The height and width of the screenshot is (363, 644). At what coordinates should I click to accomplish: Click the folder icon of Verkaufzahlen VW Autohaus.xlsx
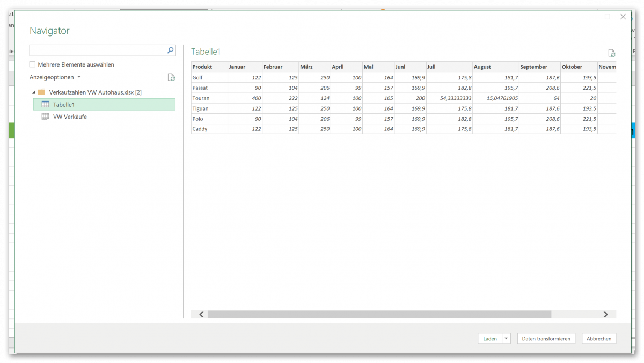[x=41, y=91]
